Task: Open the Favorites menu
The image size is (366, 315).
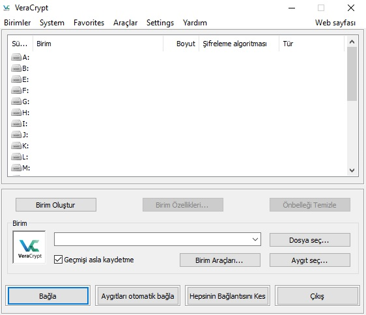Action: click(x=89, y=23)
